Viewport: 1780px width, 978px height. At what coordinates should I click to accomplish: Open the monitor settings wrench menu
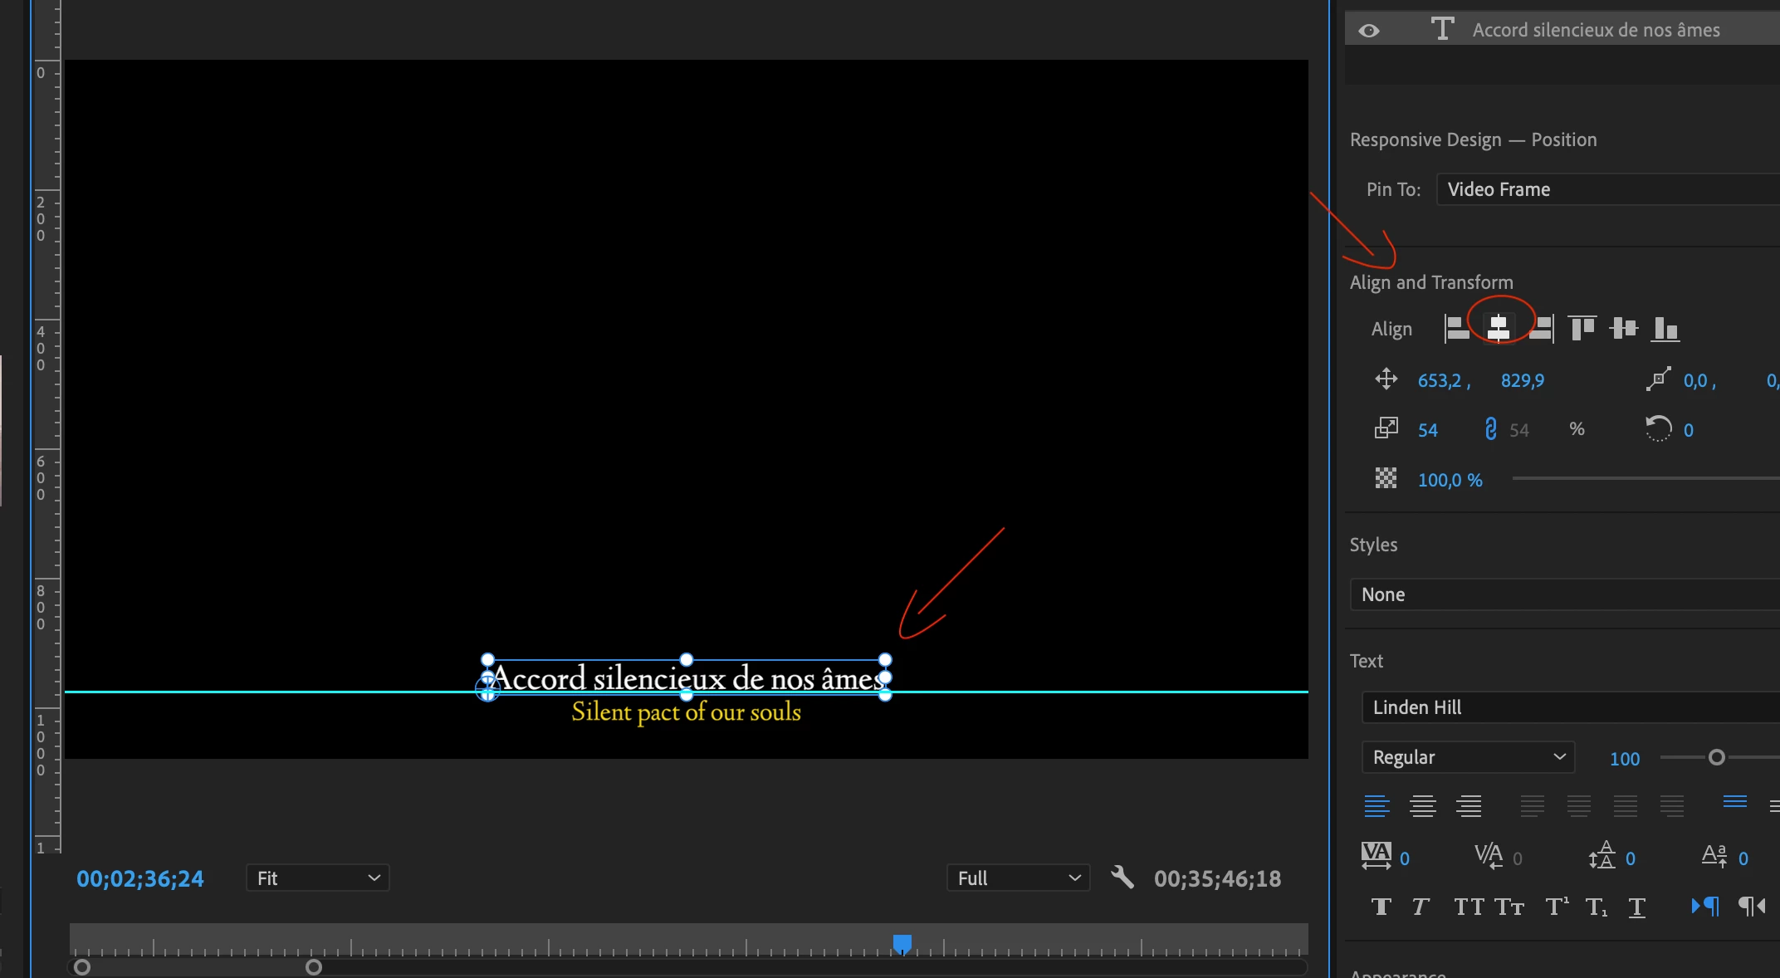click(1122, 878)
